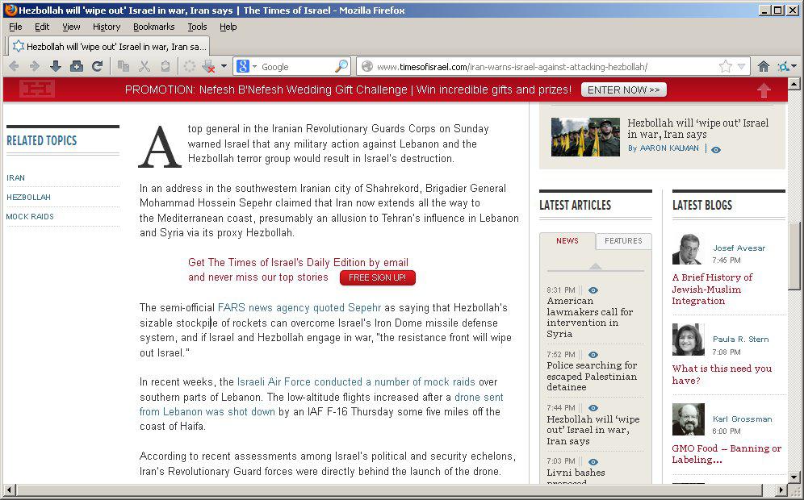Open the add-on icon's dropdown arrow

(x=794, y=66)
